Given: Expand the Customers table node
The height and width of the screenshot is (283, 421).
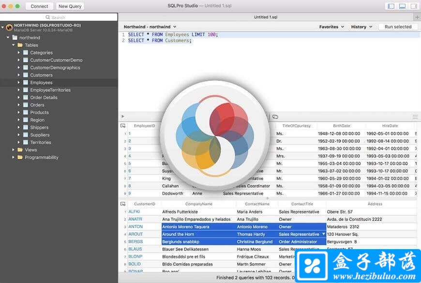Looking at the screenshot, I should pos(18,75).
